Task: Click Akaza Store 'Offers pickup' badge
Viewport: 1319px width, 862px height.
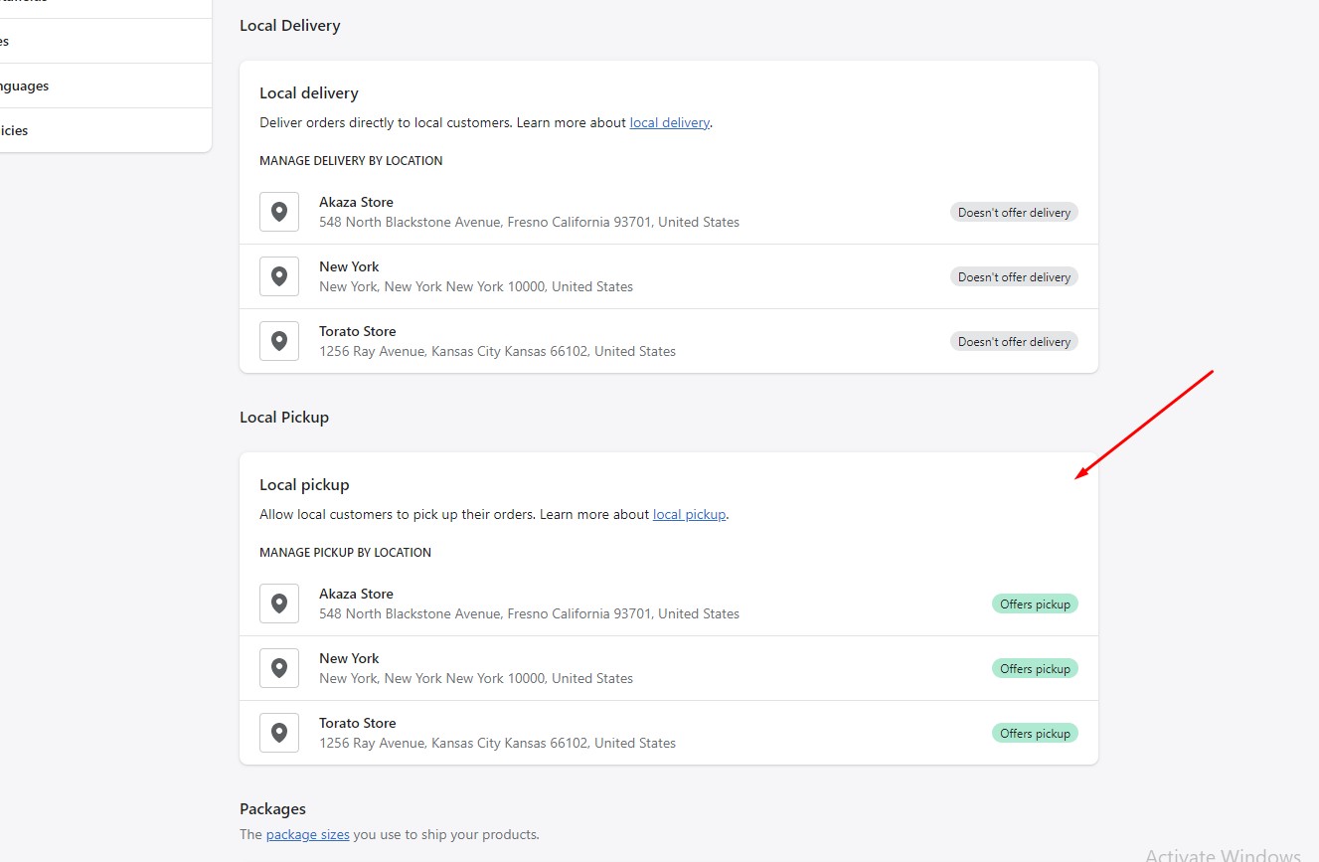Action: pyautogui.click(x=1035, y=604)
